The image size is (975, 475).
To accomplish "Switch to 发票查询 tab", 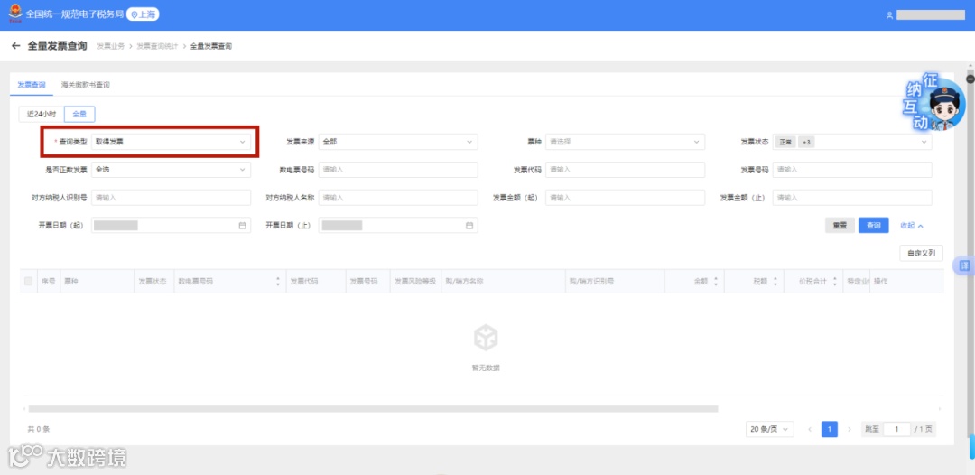I will coord(31,85).
